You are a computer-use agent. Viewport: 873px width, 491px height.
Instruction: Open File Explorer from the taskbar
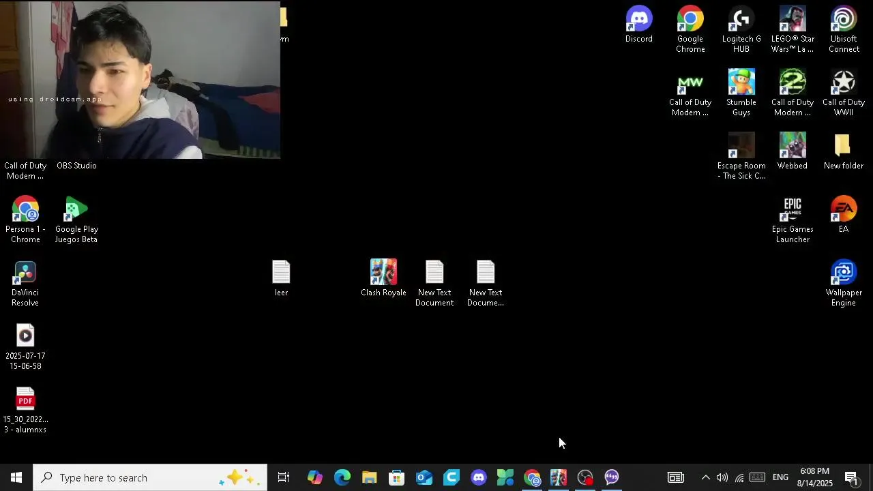369,477
